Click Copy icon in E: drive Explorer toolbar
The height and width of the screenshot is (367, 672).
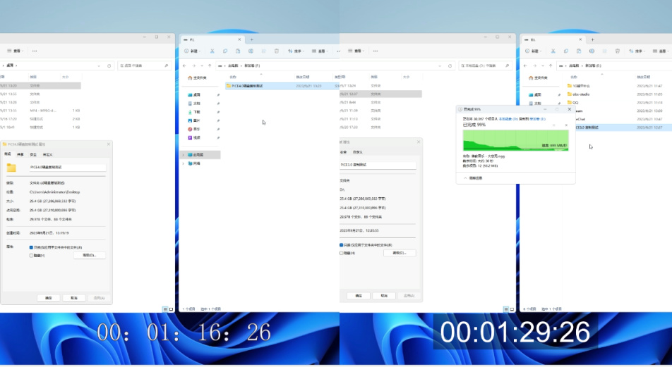tap(565, 51)
